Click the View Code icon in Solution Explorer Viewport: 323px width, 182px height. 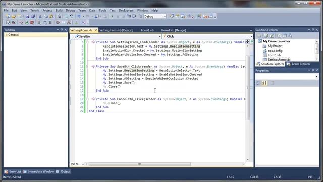pyautogui.click(x=279, y=36)
